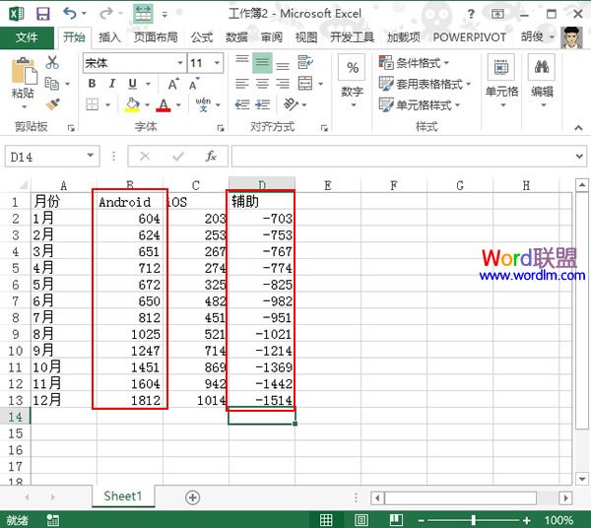Add a new sheet with plus icon
Viewport: 591px width, 528px height.
click(192, 497)
